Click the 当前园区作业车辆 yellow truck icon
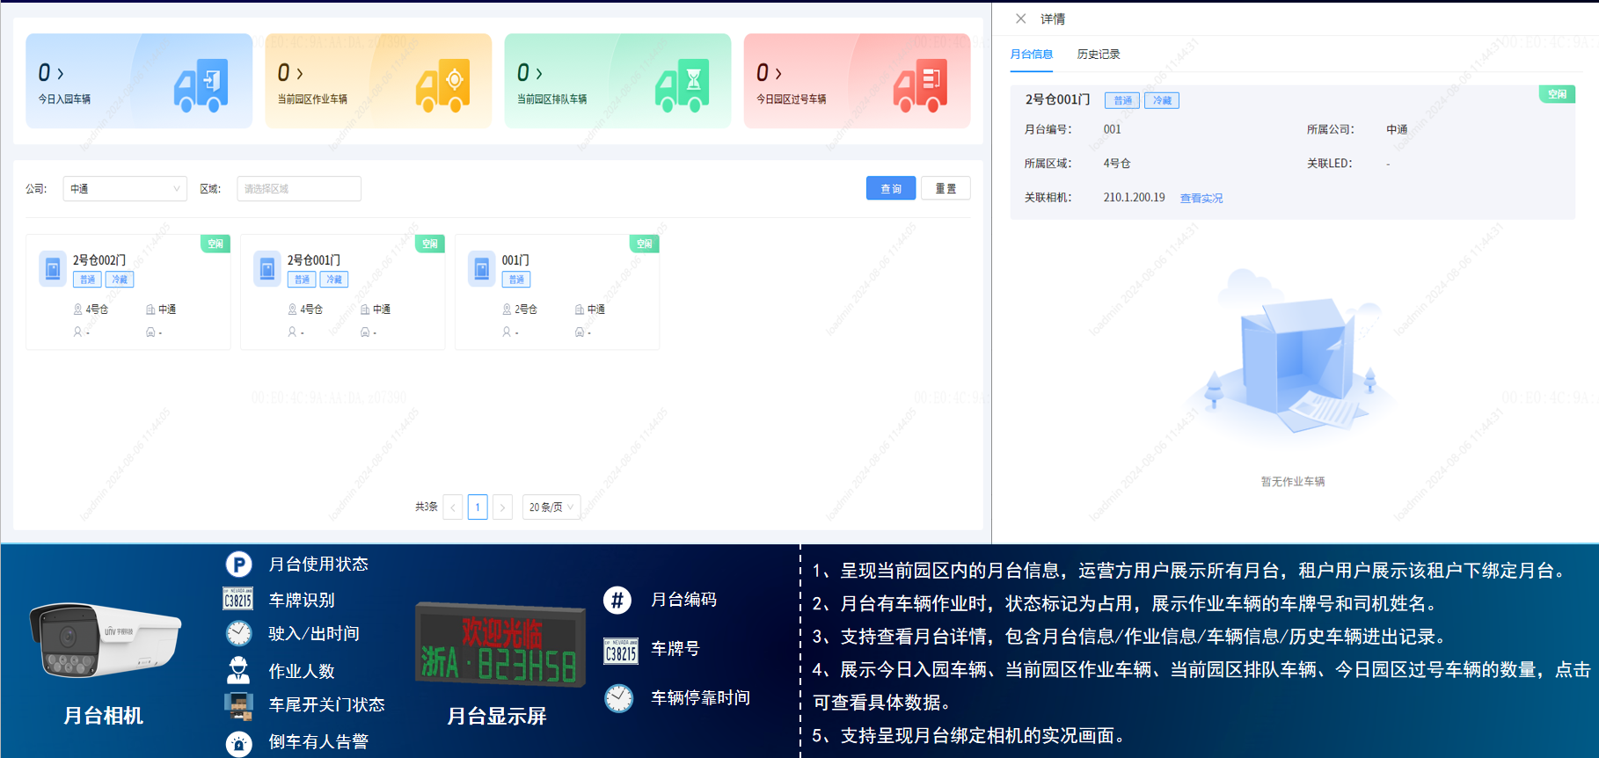This screenshot has height=758, width=1599. point(442,84)
